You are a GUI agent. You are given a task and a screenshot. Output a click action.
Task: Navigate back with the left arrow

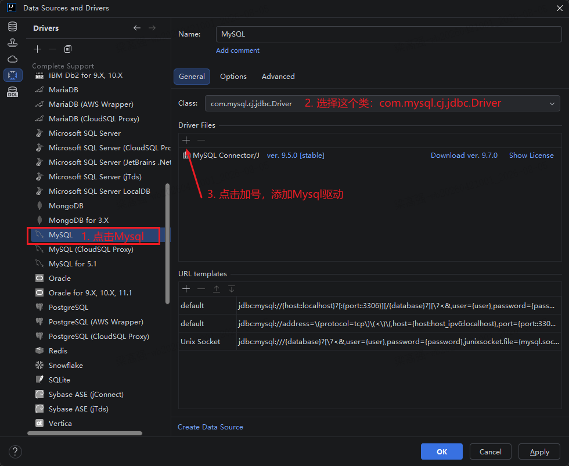[x=137, y=28]
